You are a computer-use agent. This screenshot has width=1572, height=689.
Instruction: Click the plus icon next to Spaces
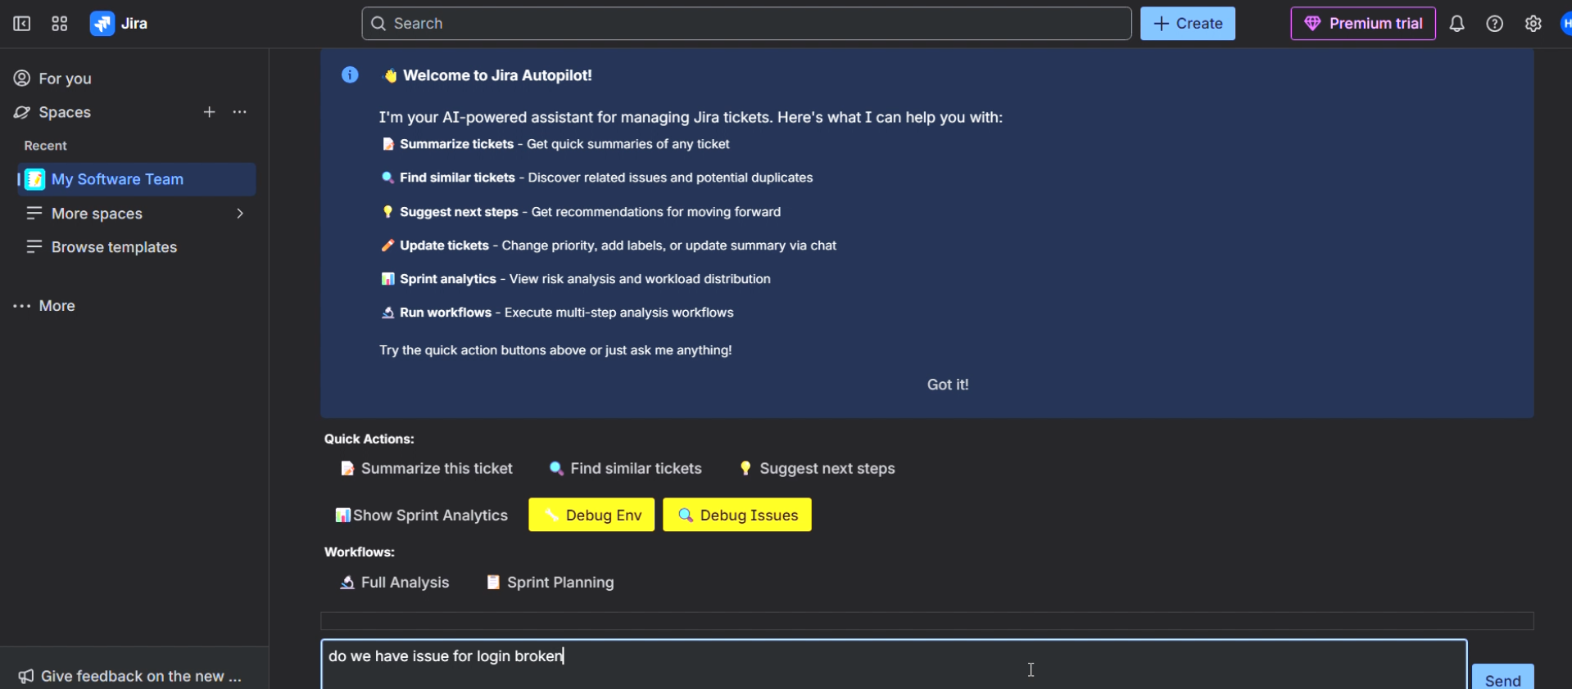pos(210,112)
